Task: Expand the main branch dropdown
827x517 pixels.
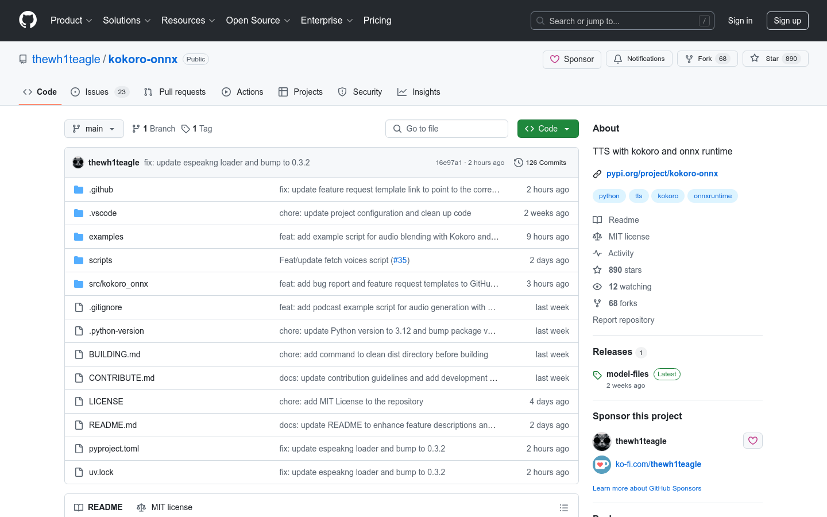Action: [94, 129]
